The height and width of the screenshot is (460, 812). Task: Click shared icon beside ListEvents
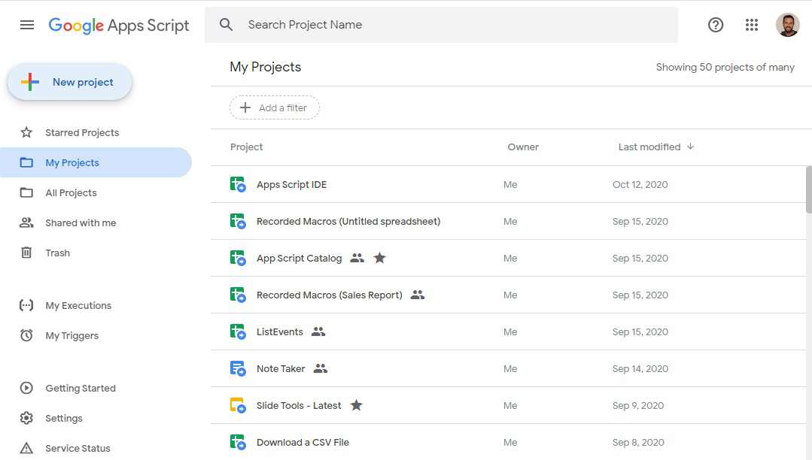318,331
